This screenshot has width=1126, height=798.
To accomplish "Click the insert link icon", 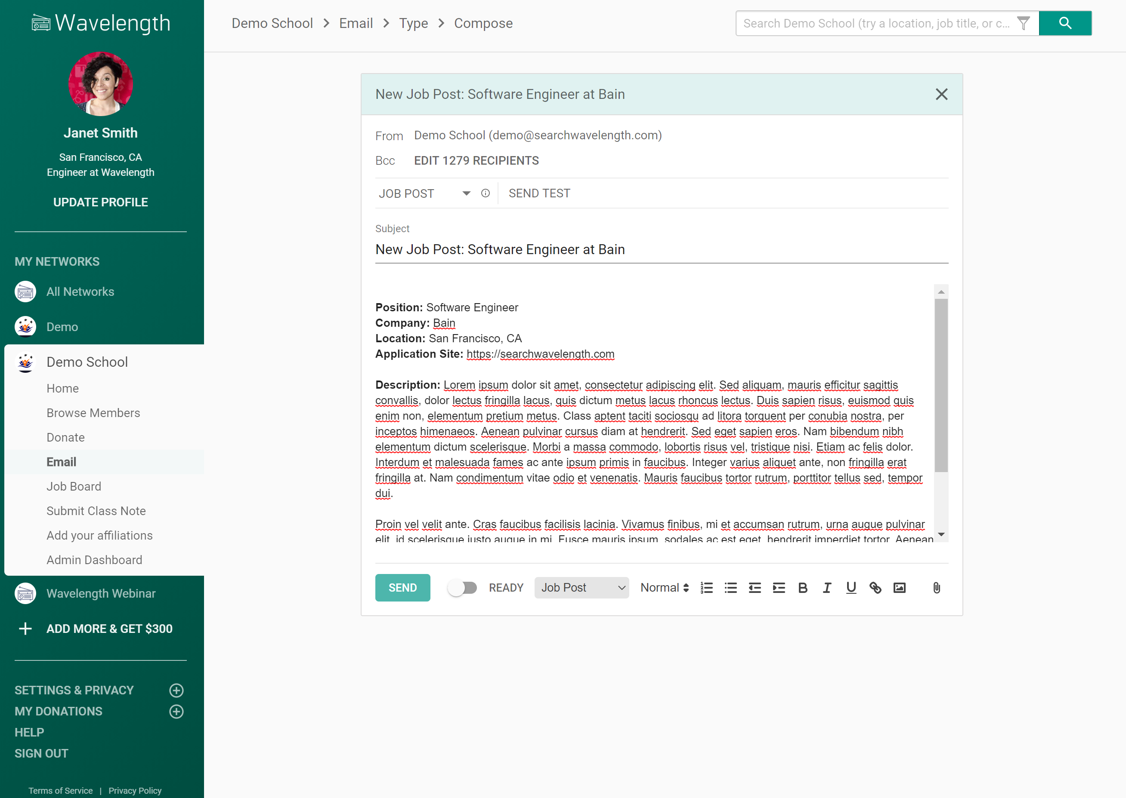I will [875, 588].
